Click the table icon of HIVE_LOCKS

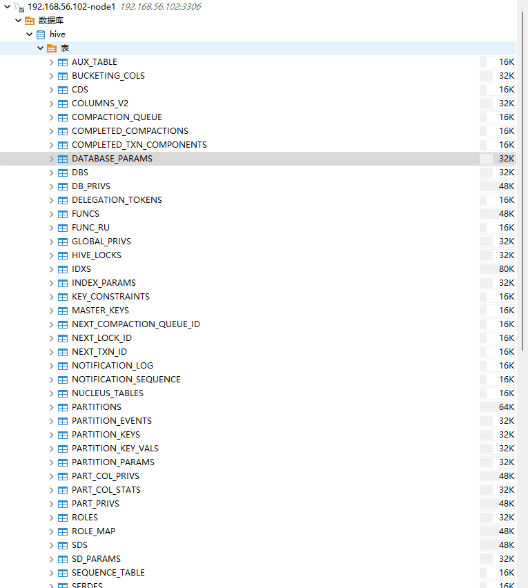[x=63, y=255]
